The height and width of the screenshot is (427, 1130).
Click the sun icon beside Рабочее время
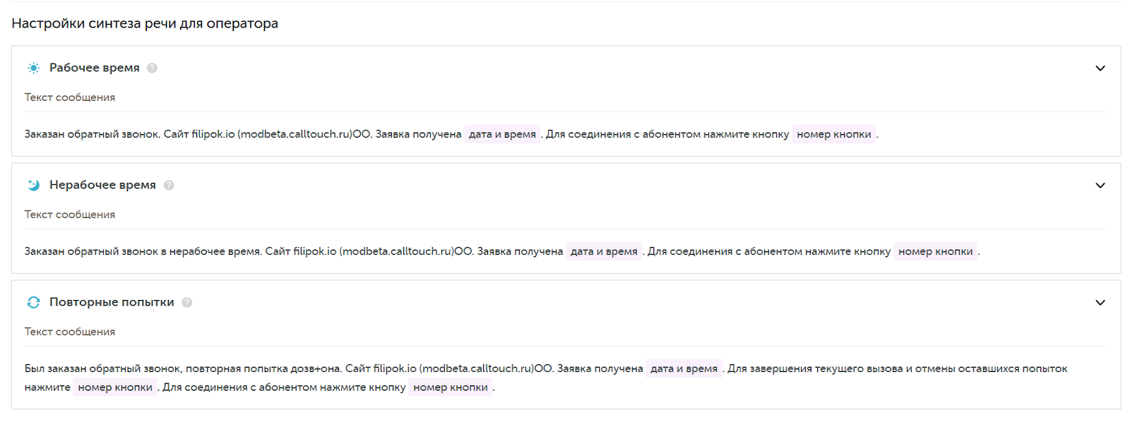pos(33,68)
